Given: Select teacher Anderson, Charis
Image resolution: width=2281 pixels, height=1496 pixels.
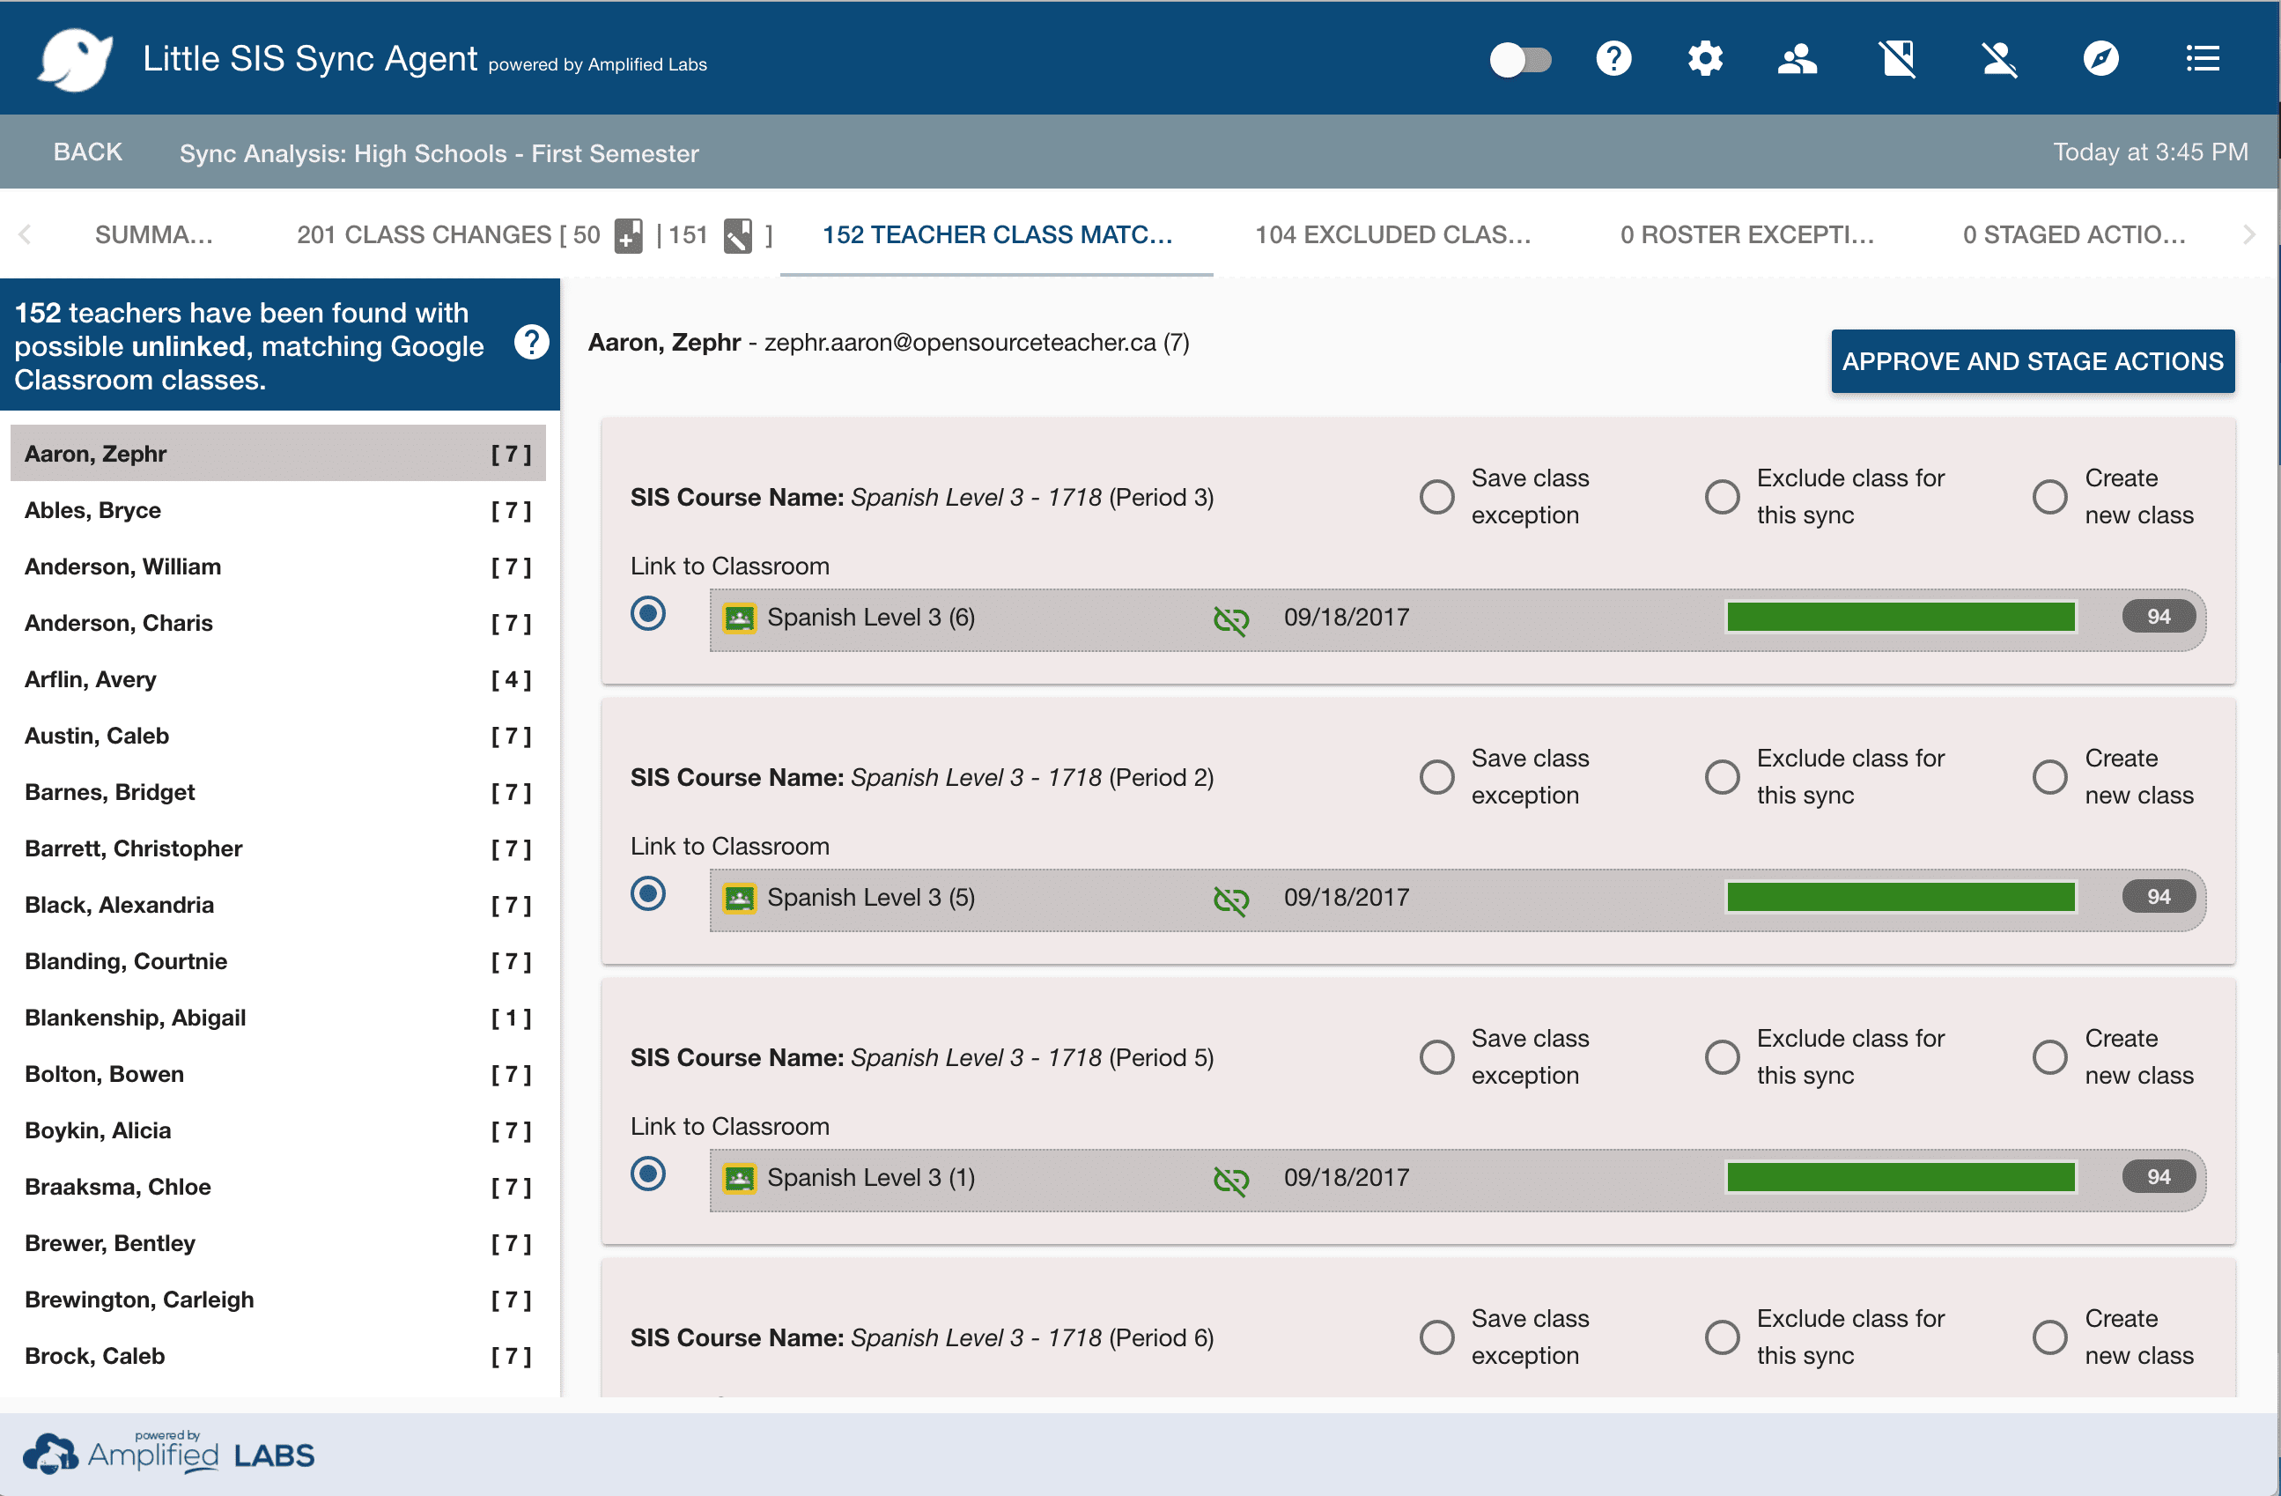Looking at the screenshot, I should point(278,624).
